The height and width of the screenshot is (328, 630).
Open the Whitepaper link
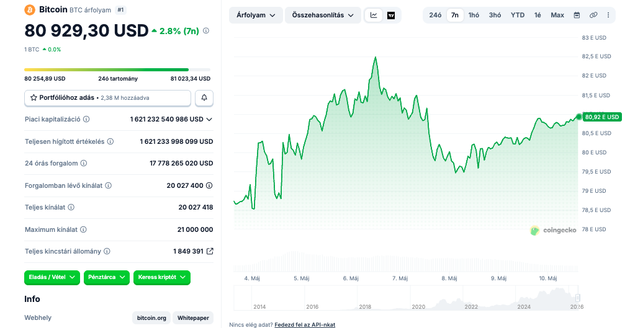193,318
